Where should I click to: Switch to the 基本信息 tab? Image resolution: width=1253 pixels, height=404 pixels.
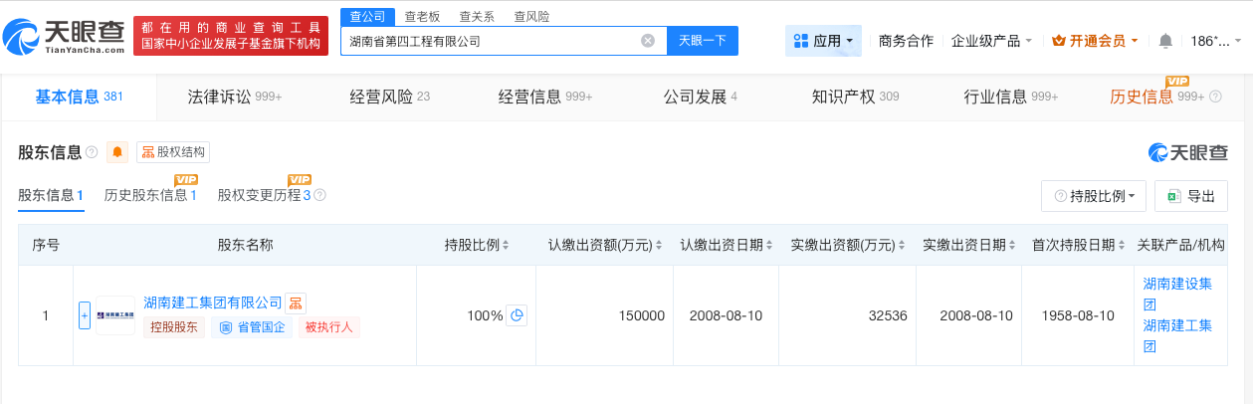(79, 97)
